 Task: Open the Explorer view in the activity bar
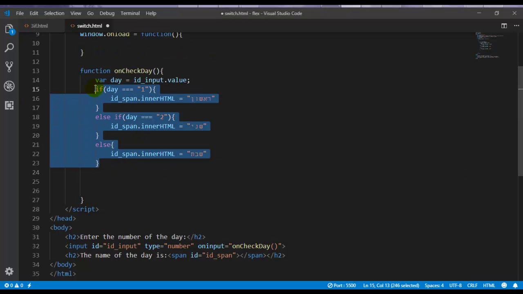9,29
